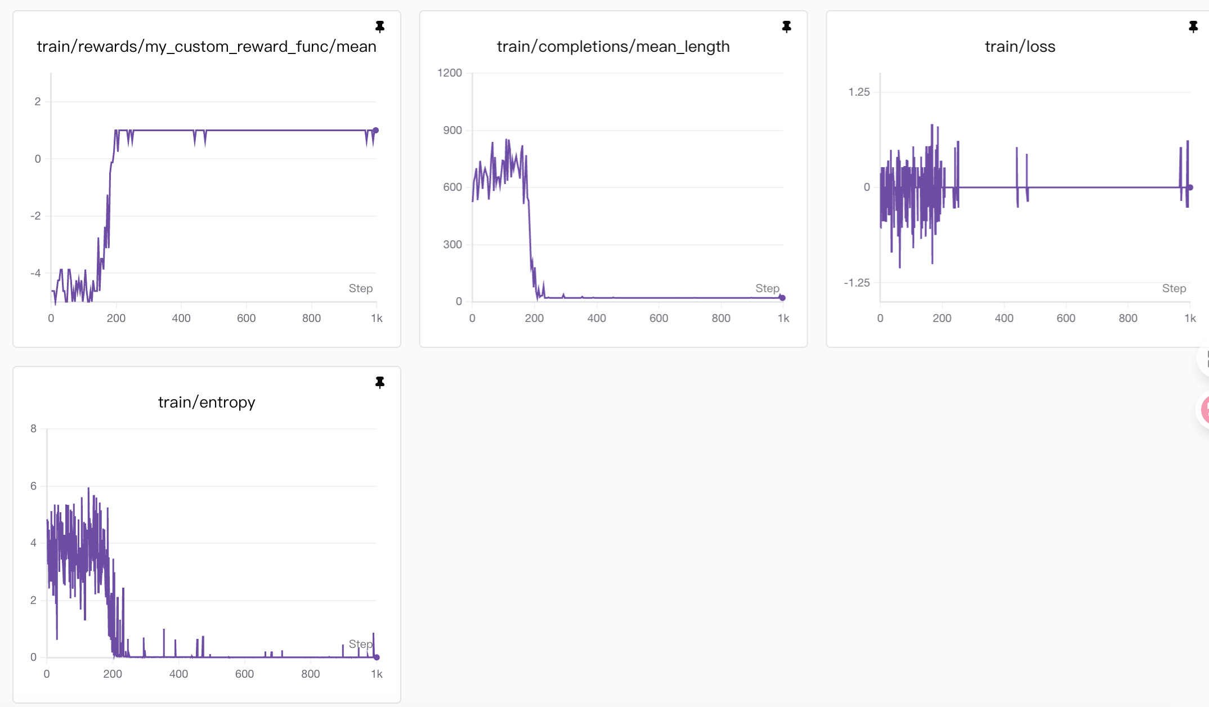The height and width of the screenshot is (707, 1209).
Task: Pin the my_custom_reward_func mean reward chart
Action: tap(380, 26)
